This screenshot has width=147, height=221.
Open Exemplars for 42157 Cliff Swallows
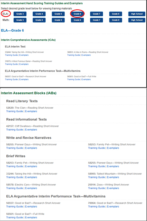(x=31, y=130)
